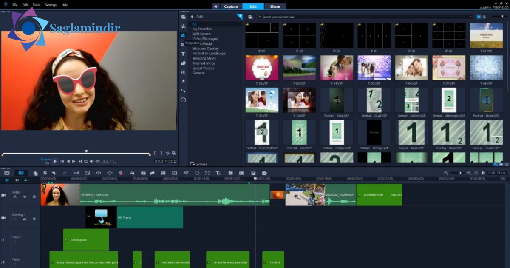Switch preview to Clip mode
Image resolution: width=510 pixels, height=268 pixels.
(48, 163)
